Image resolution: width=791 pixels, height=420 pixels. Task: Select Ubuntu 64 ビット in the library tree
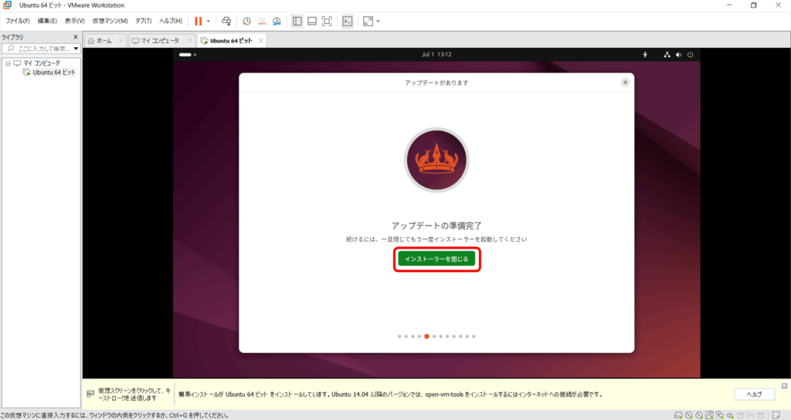pos(53,72)
